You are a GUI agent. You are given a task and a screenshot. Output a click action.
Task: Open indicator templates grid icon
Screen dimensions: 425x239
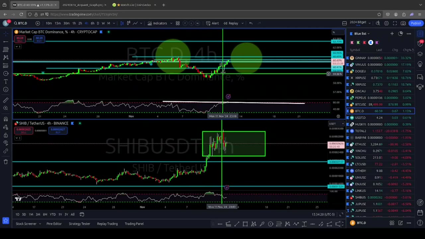(x=178, y=23)
